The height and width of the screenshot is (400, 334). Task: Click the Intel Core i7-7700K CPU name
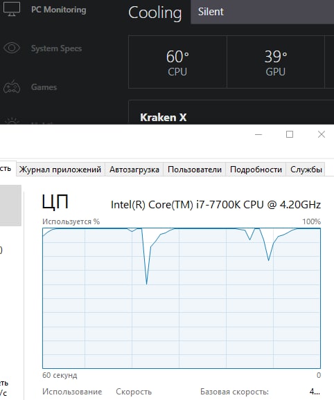[216, 205]
